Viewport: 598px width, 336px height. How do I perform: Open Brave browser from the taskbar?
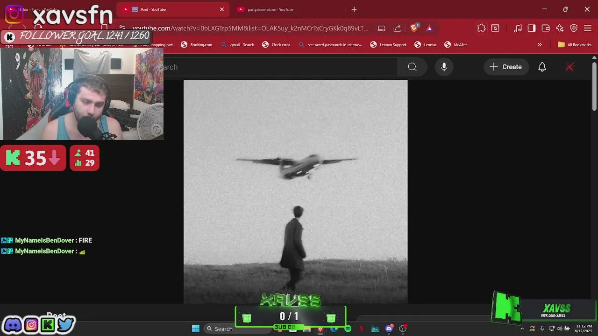320,329
